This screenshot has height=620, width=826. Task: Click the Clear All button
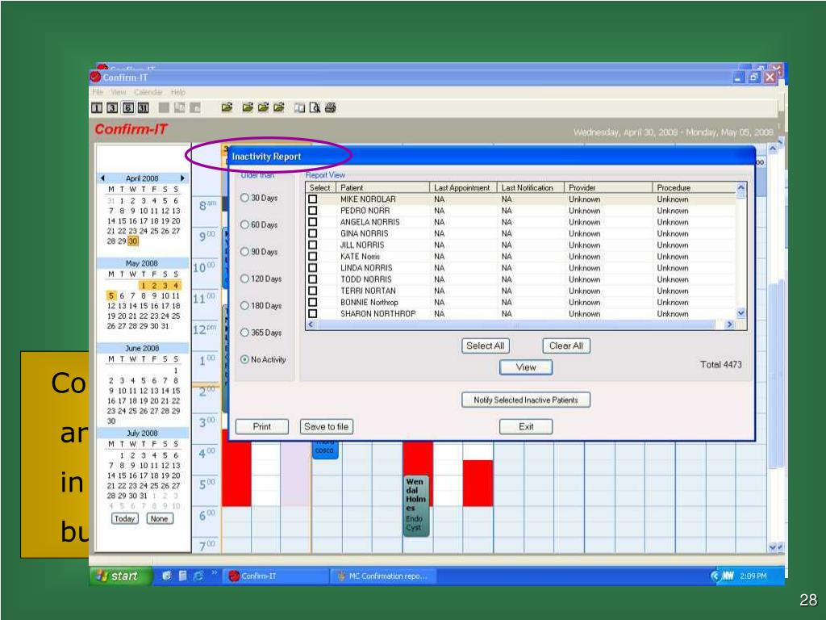click(x=566, y=346)
